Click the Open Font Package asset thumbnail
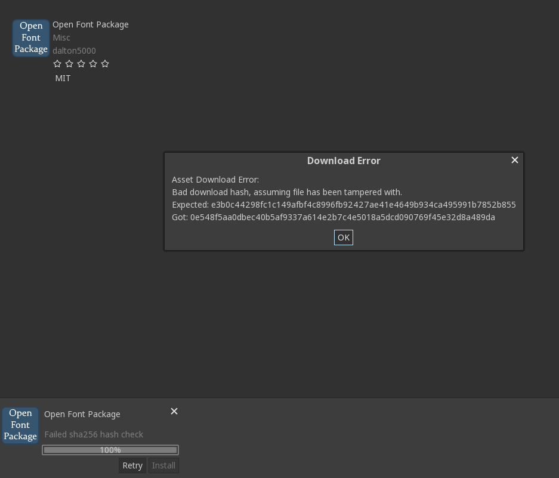This screenshot has width=559, height=478. click(30, 38)
